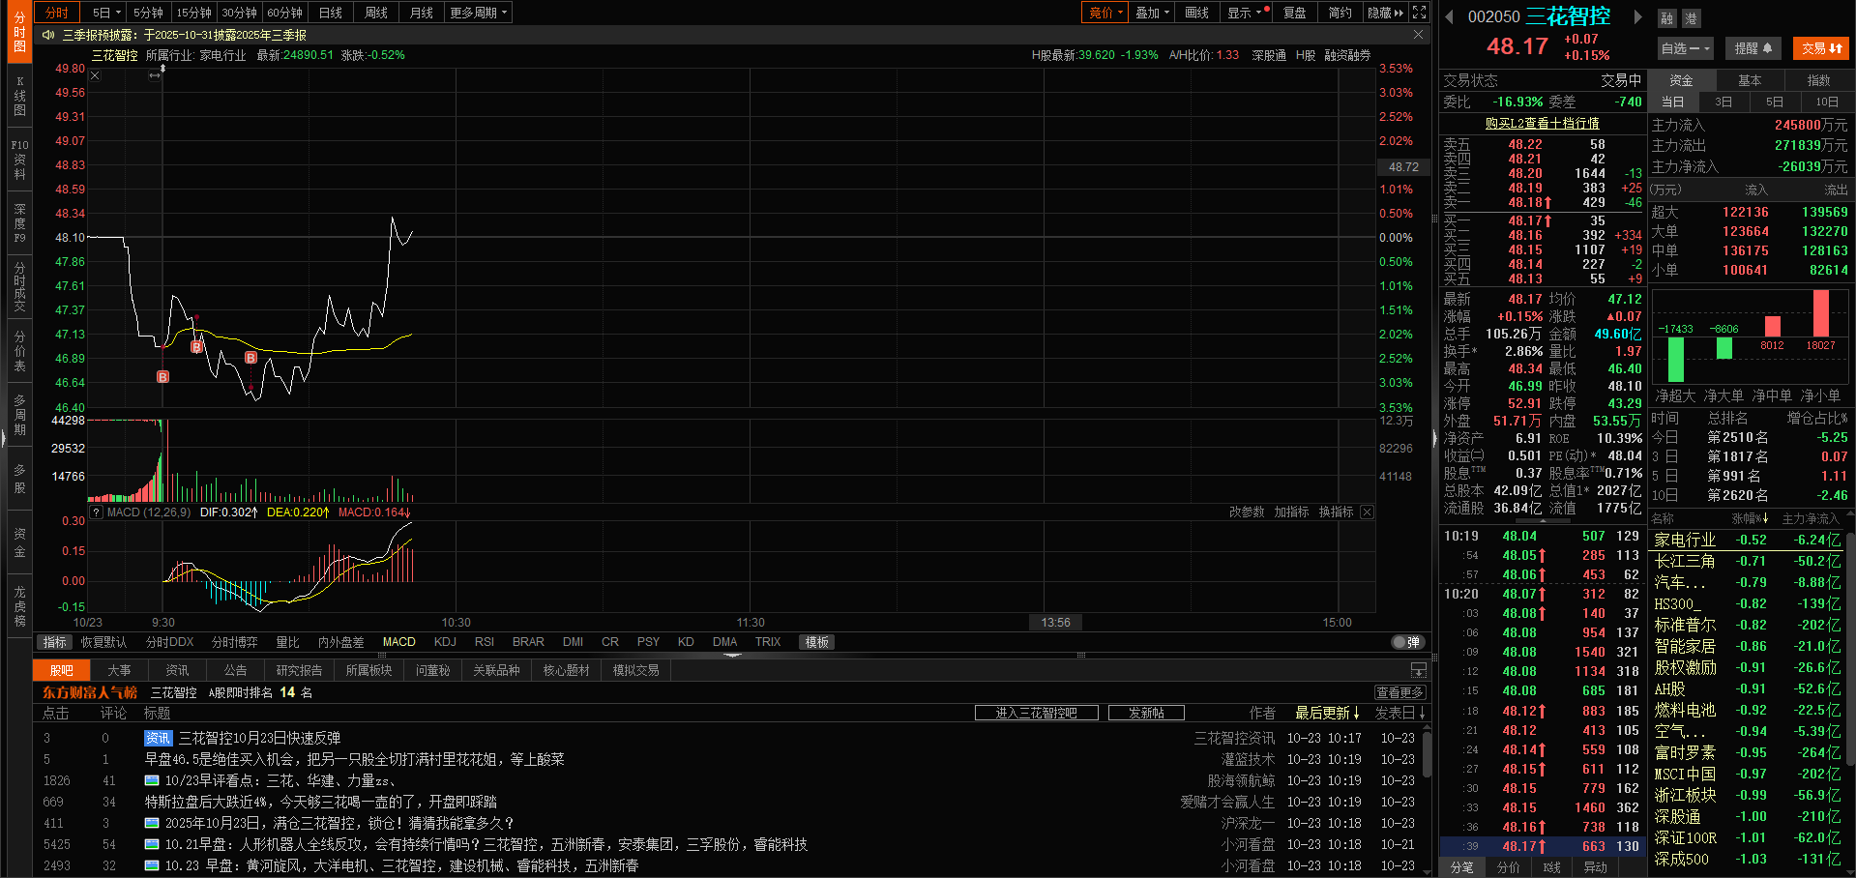Click the announcement speaker icon
The image size is (1856, 878).
tap(48, 35)
